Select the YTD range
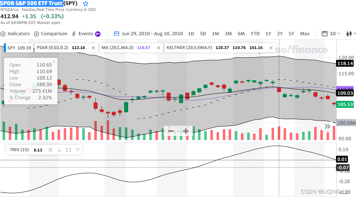 pos(255,34)
